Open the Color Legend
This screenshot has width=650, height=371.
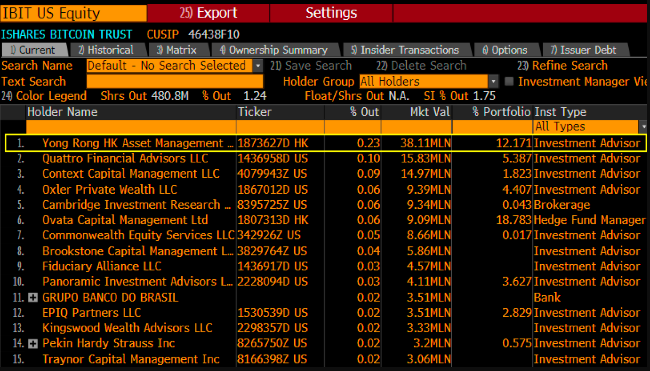pyautogui.click(x=44, y=96)
